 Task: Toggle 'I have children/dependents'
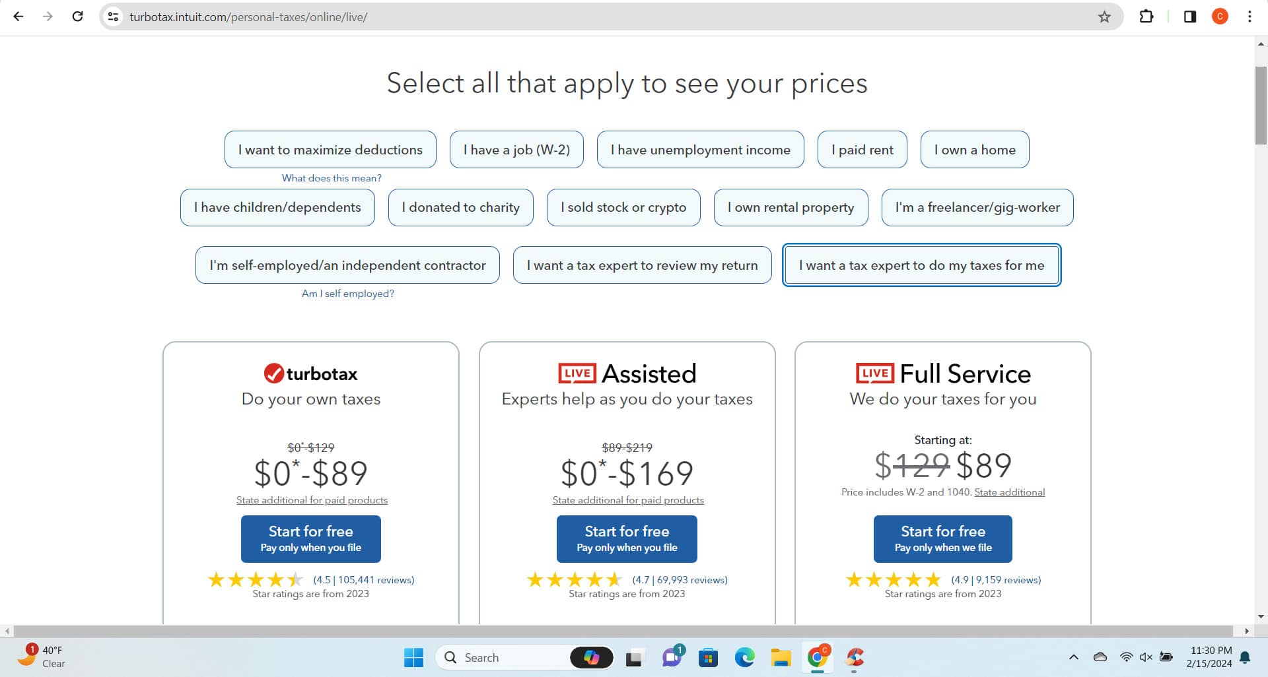pyautogui.click(x=277, y=207)
